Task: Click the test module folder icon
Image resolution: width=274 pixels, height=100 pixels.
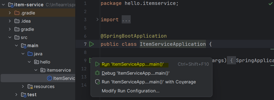Action: point(24,95)
